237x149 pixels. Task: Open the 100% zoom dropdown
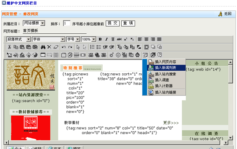(88, 39)
